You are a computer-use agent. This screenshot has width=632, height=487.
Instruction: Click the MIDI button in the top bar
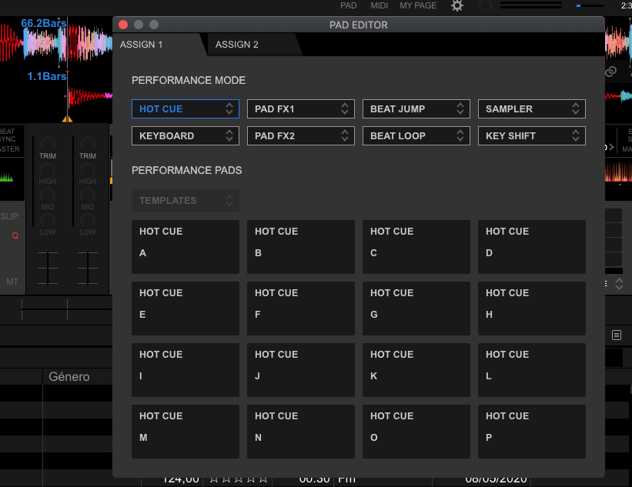379,5
